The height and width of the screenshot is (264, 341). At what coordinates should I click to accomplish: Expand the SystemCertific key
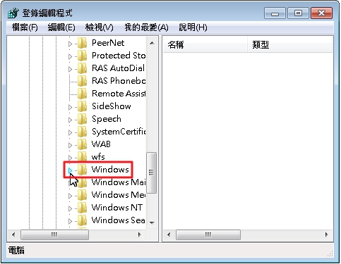(x=70, y=132)
